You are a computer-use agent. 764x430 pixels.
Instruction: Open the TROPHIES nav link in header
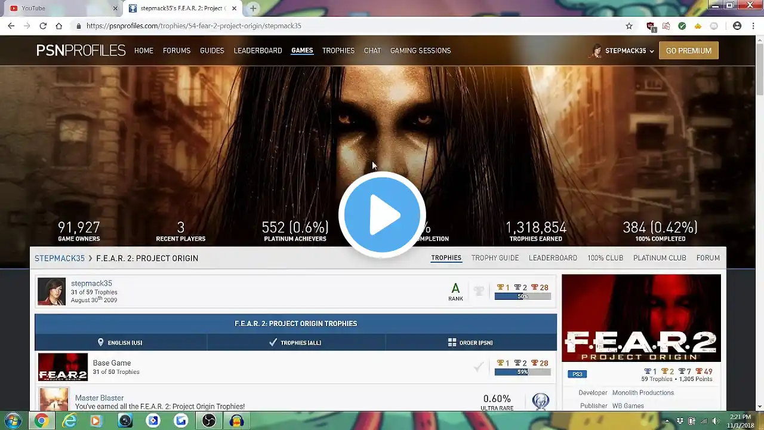pos(338,51)
